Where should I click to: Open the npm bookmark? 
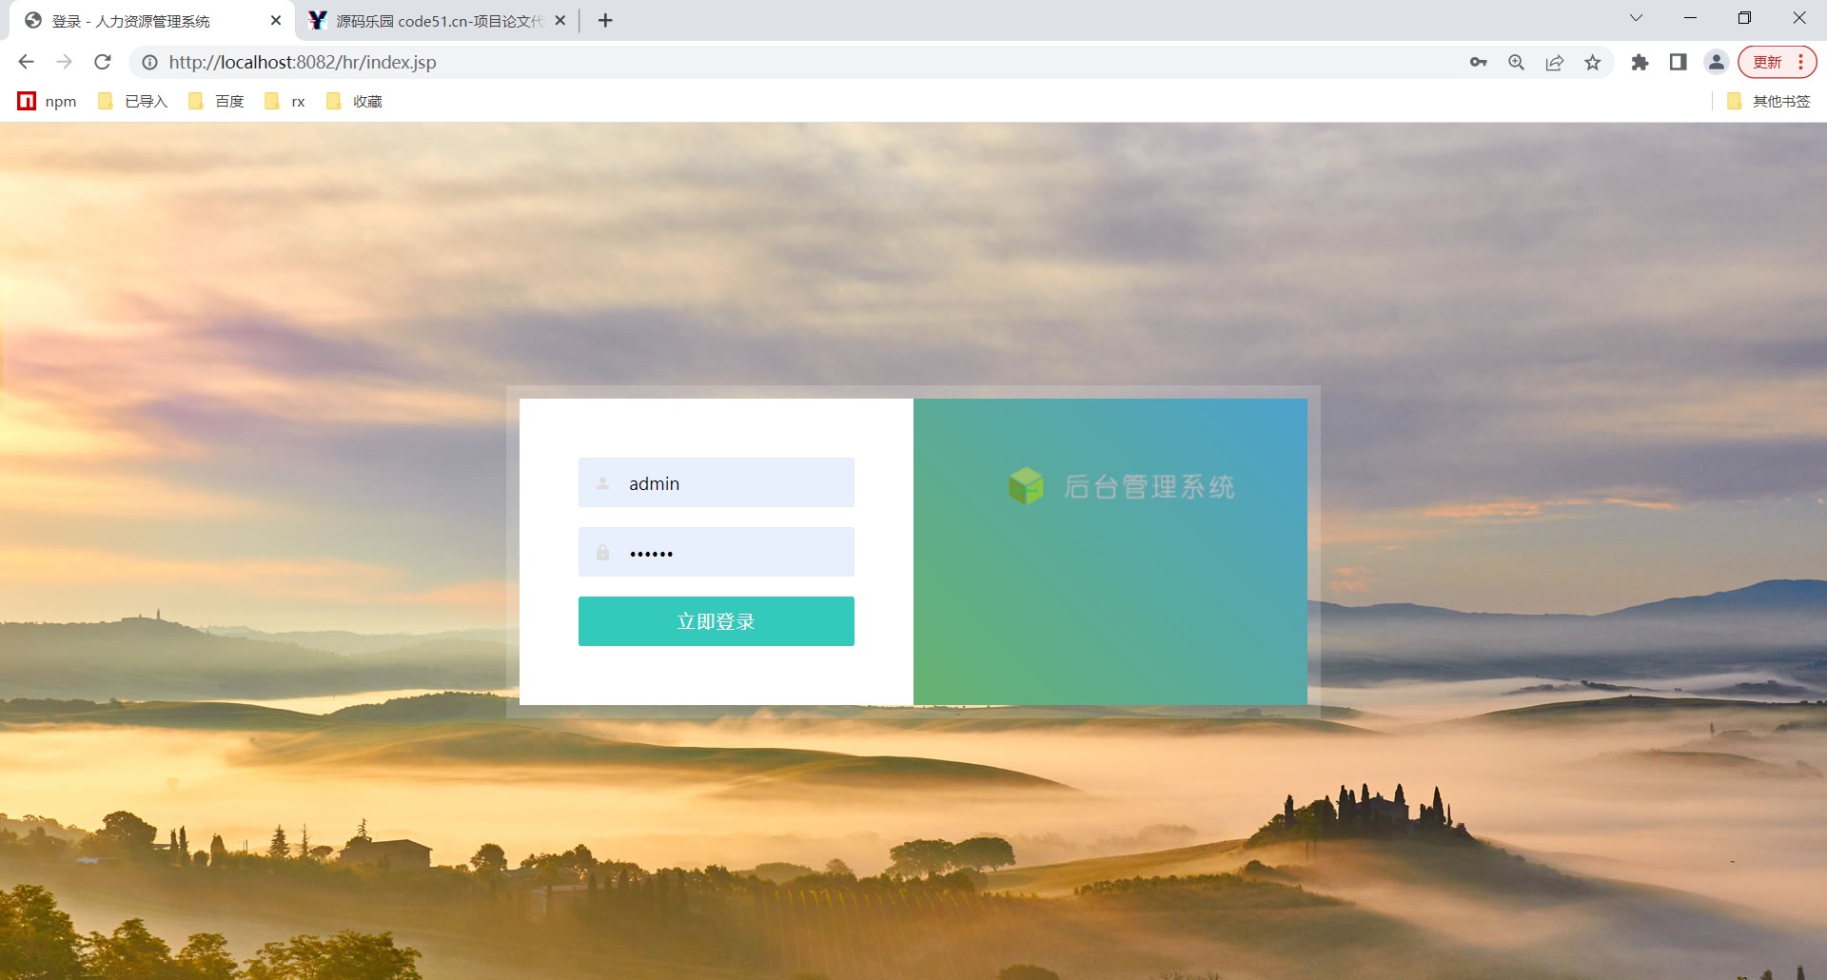point(48,101)
